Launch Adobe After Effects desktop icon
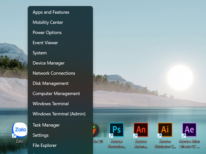Viewport: 206px width, 154px height. coord(189,130)
